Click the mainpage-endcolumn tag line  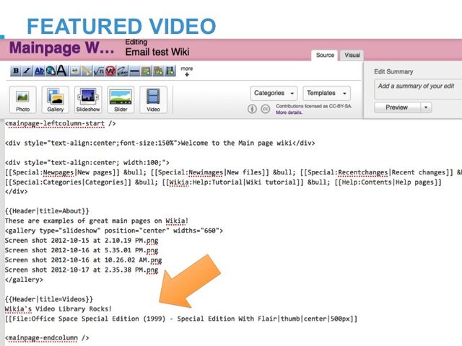[47, 338]
